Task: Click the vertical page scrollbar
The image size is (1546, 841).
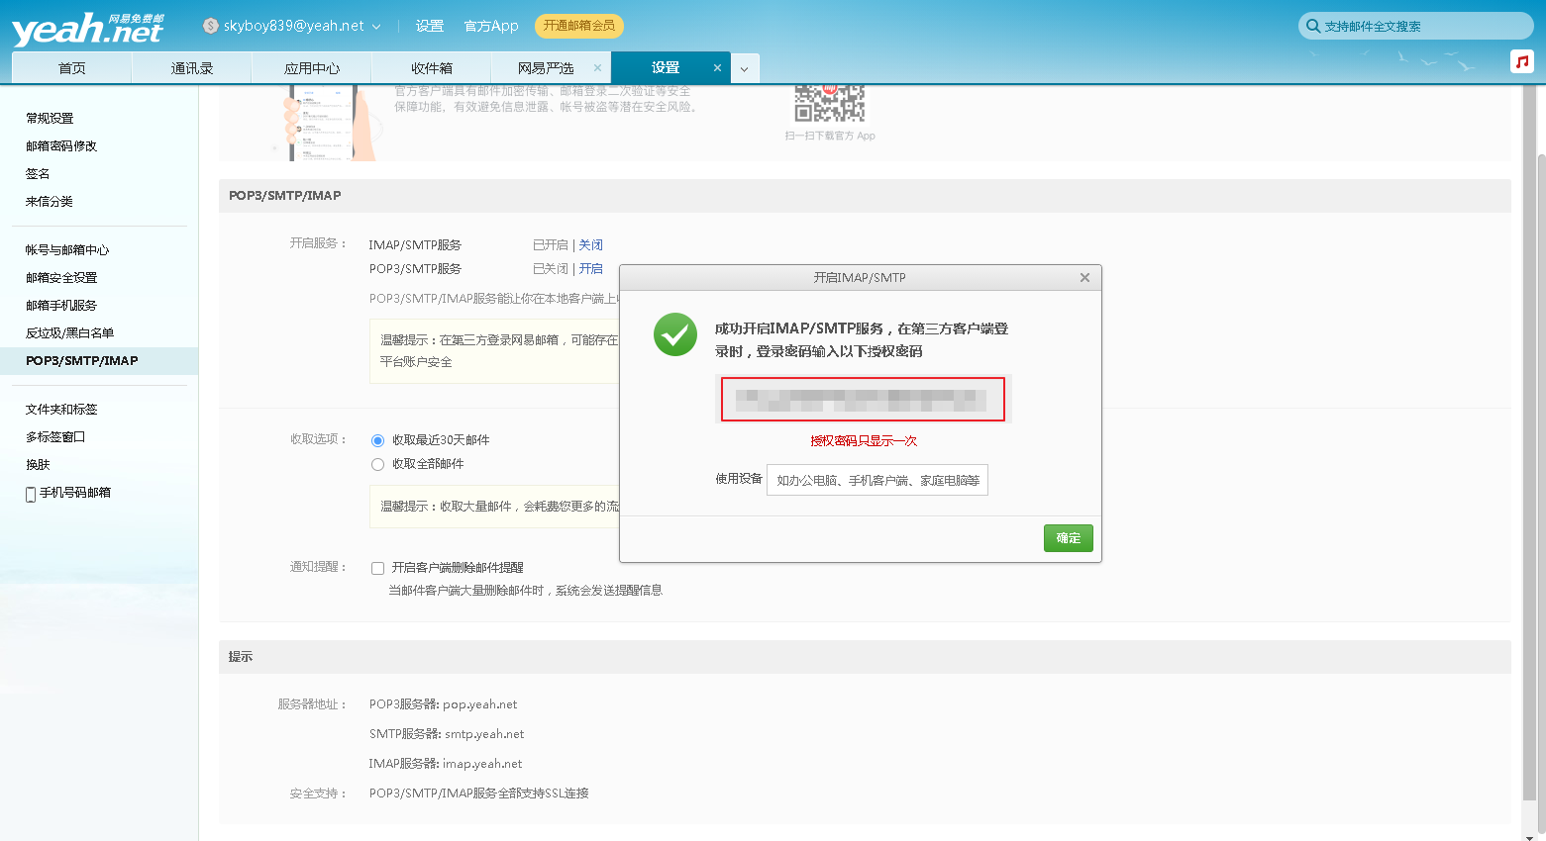Action: pos(1538,475)
